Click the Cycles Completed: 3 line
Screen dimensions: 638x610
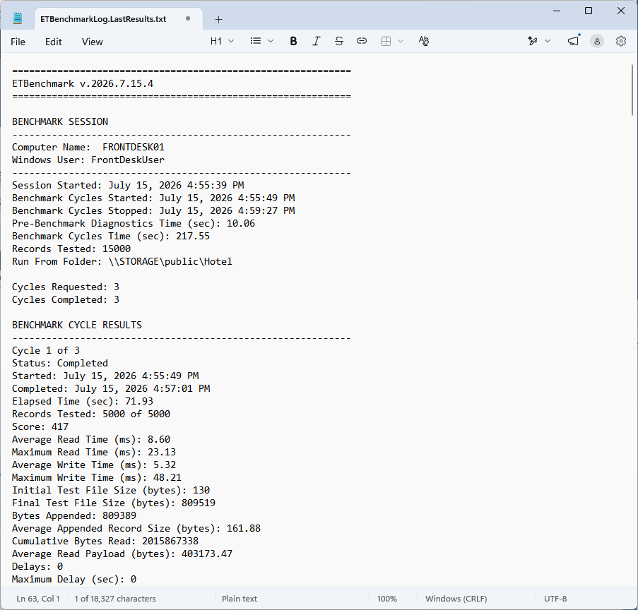click(66, 300)
